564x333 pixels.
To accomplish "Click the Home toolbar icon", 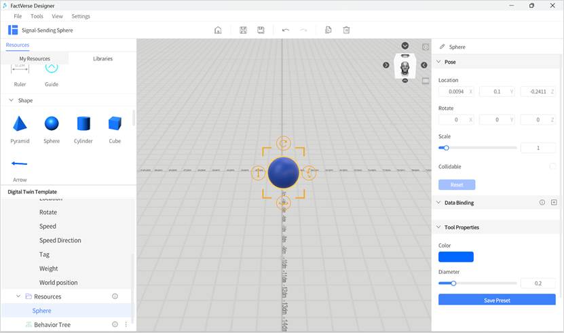I will coord(218,31).
